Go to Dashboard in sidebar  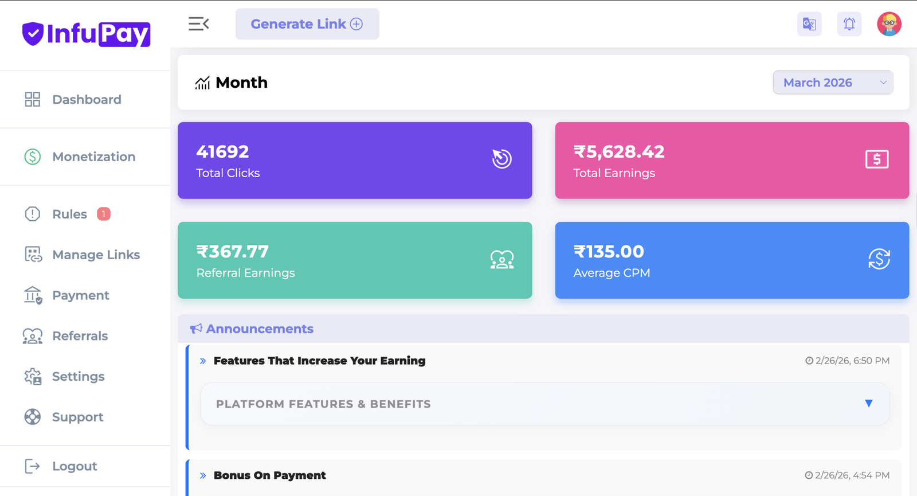[87, 100]
